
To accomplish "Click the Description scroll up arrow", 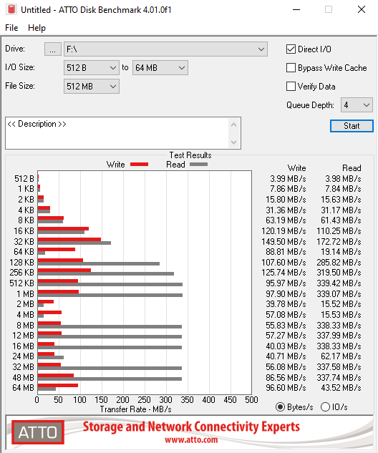I will [234, 125].
